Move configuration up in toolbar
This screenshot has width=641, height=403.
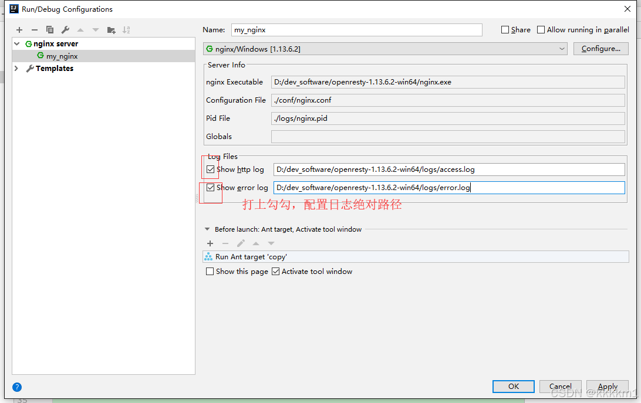pos(80,30)
